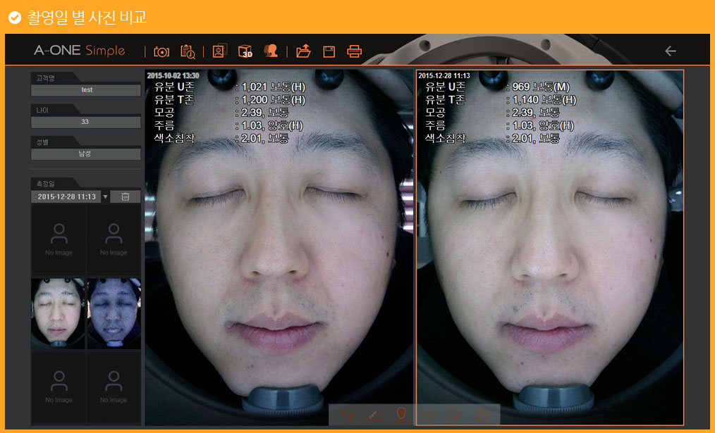Select the ruler measure icon at bottom
The image size is (715, 433).
pyautogui.click(x=374, y=415)
